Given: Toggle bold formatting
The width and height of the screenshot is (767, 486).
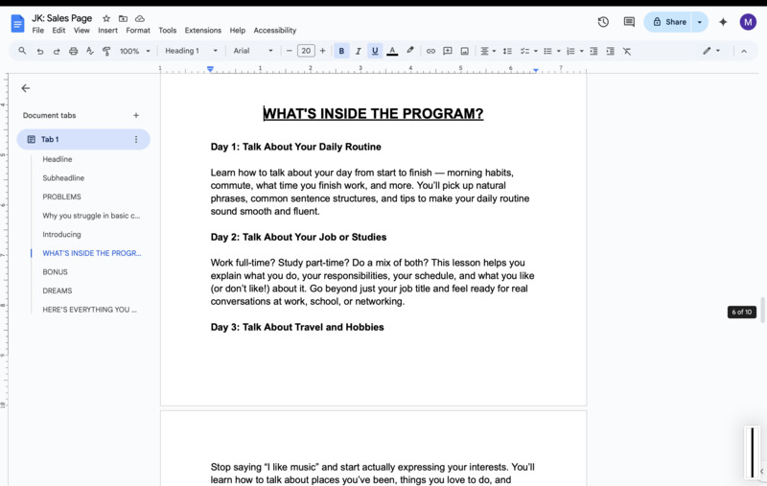Looking at the screenshot, I should (x=341, y=51).
